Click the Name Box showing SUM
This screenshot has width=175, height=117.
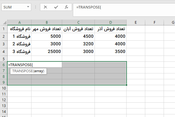point(16,7)
